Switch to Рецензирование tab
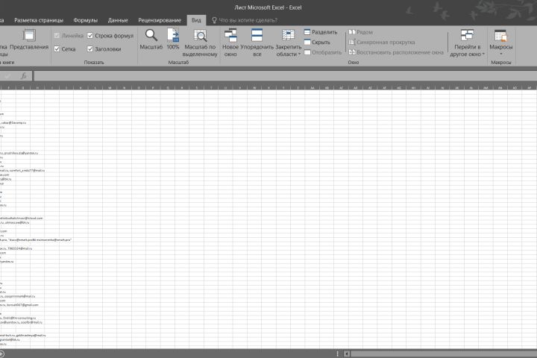Screen dimensions: 537x358 pyautogui.click(x=160, y=20)
